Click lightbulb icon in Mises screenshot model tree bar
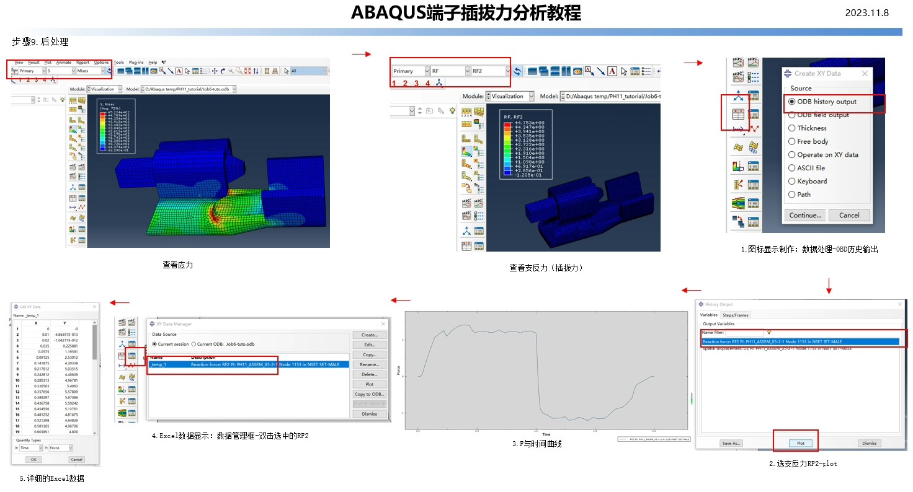Viewport: 913px width, 492px height. click(63, 100)
